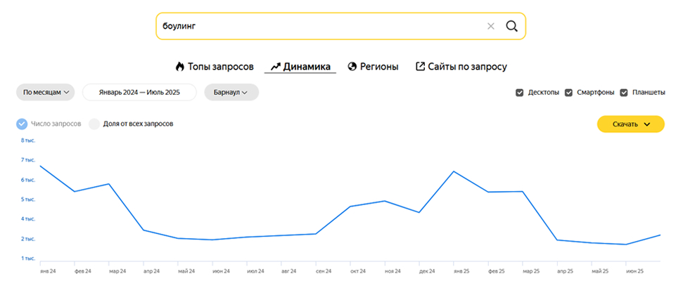Screen dimensions: 690x281
Task: Click the янв 25 peak on chart line
Action: 455,171
